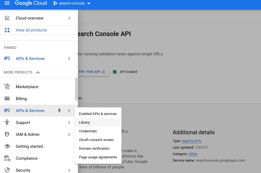Viewport: 261px width, 173px height.
Task: Click the Cloud overview dashboard icon
Action: click(x=7, y=18)
